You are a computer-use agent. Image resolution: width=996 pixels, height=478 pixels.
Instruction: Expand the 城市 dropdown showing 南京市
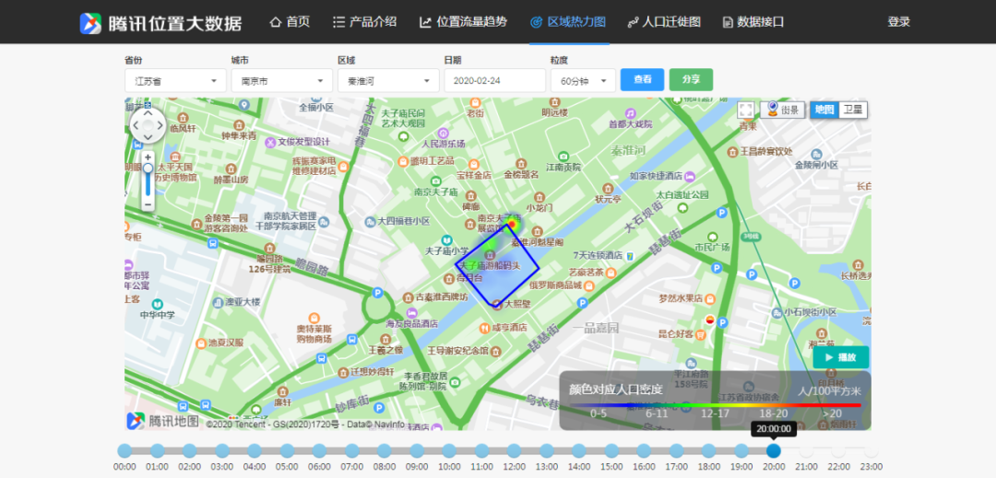(x=281, y=81)
